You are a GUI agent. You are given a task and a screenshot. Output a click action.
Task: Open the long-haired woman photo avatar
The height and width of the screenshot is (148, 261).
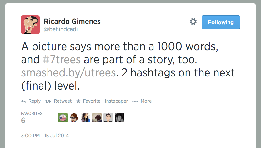(85, 118)
